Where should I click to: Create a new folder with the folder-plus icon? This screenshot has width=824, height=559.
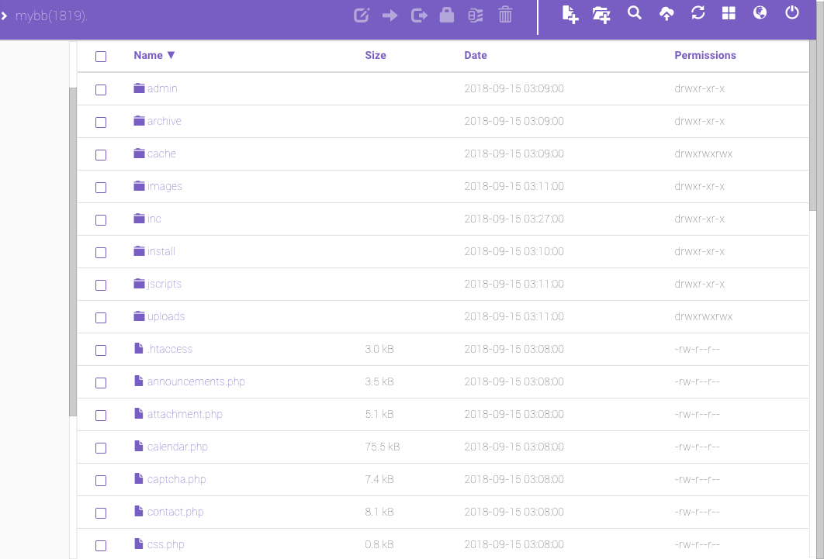pos(601,15)
